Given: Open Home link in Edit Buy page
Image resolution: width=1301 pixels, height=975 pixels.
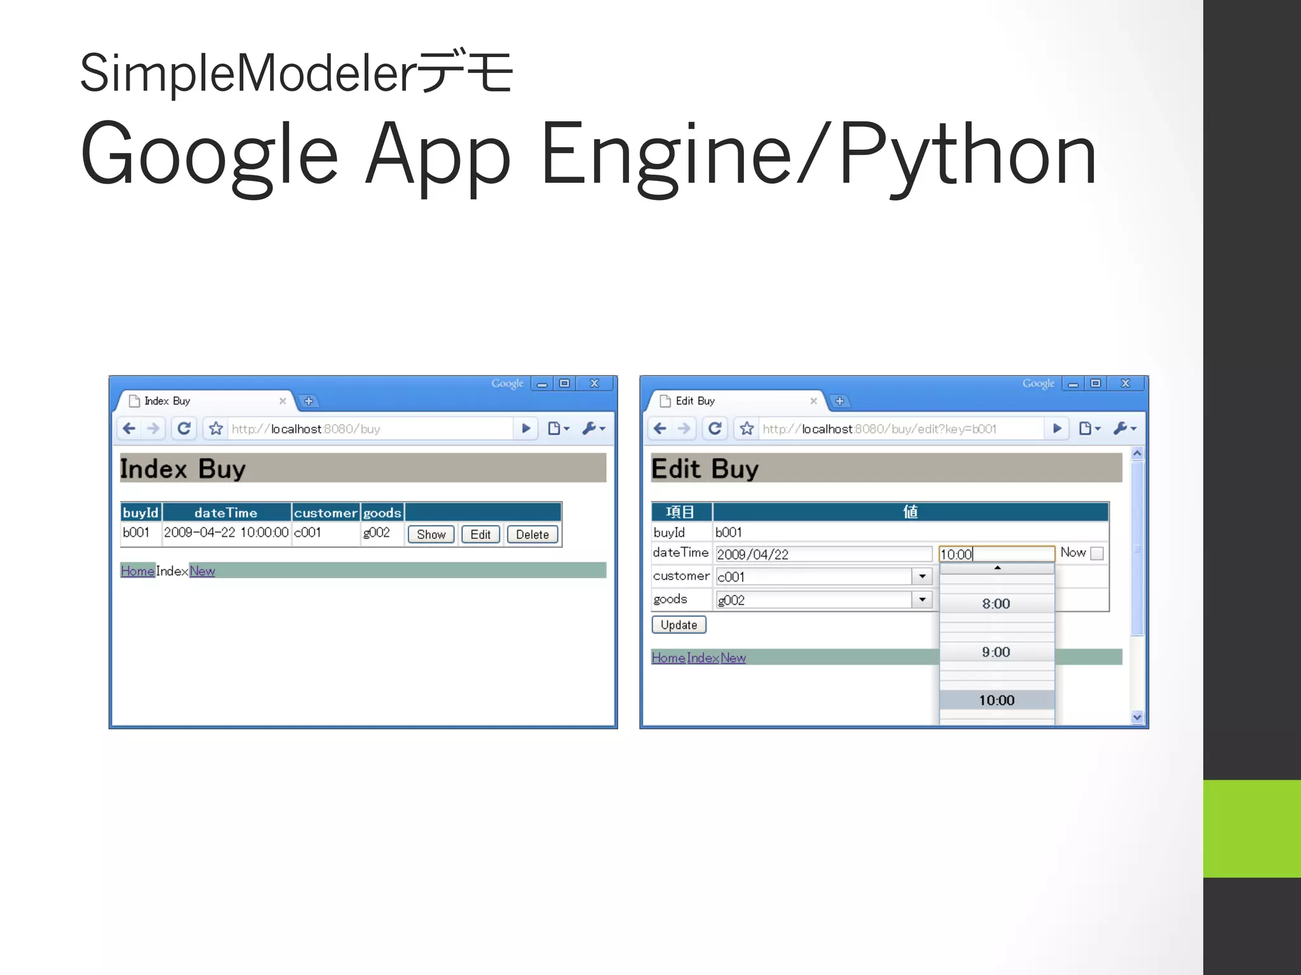Looking at the screenshot, I should click(x=668, y=658).
